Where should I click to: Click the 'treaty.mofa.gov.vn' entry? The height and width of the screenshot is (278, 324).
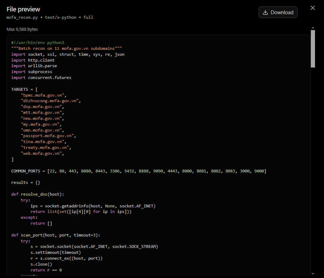tap(46, 147)
